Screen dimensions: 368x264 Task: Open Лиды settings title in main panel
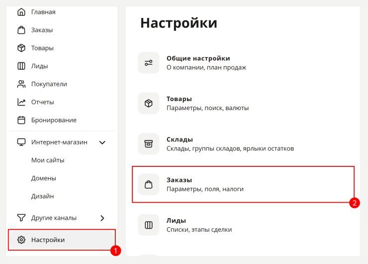(176, 221)
